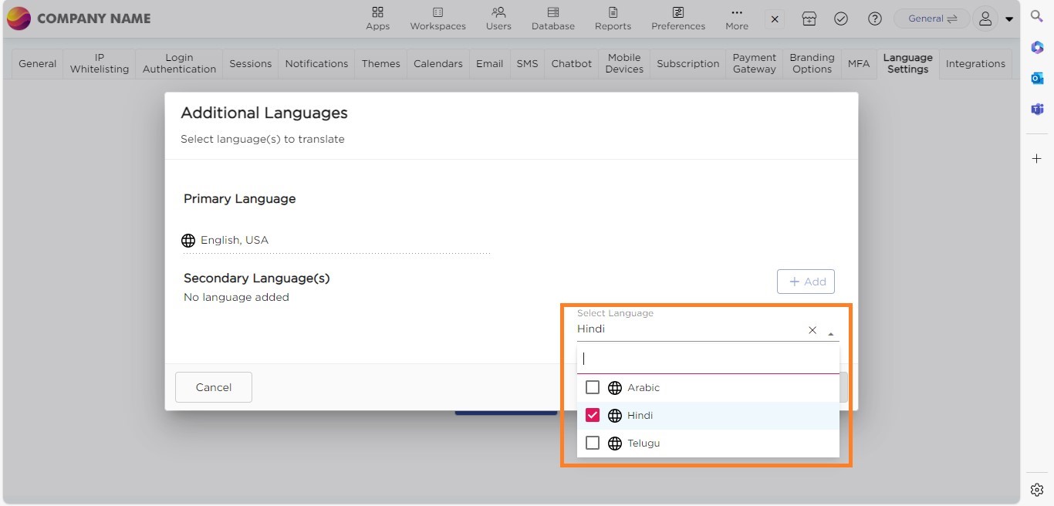1054x506 pixels.
Task: Open the Chatbot tab
Action: (572, 63)
